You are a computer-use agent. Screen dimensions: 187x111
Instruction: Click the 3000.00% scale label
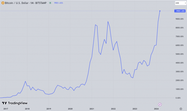[x=179, y=71]
